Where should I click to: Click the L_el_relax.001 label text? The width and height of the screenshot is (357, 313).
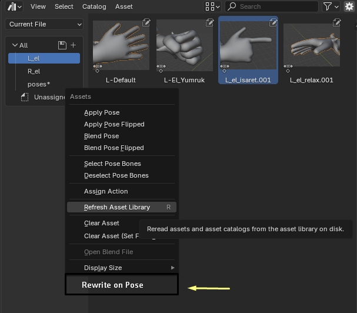coord(312,80)
